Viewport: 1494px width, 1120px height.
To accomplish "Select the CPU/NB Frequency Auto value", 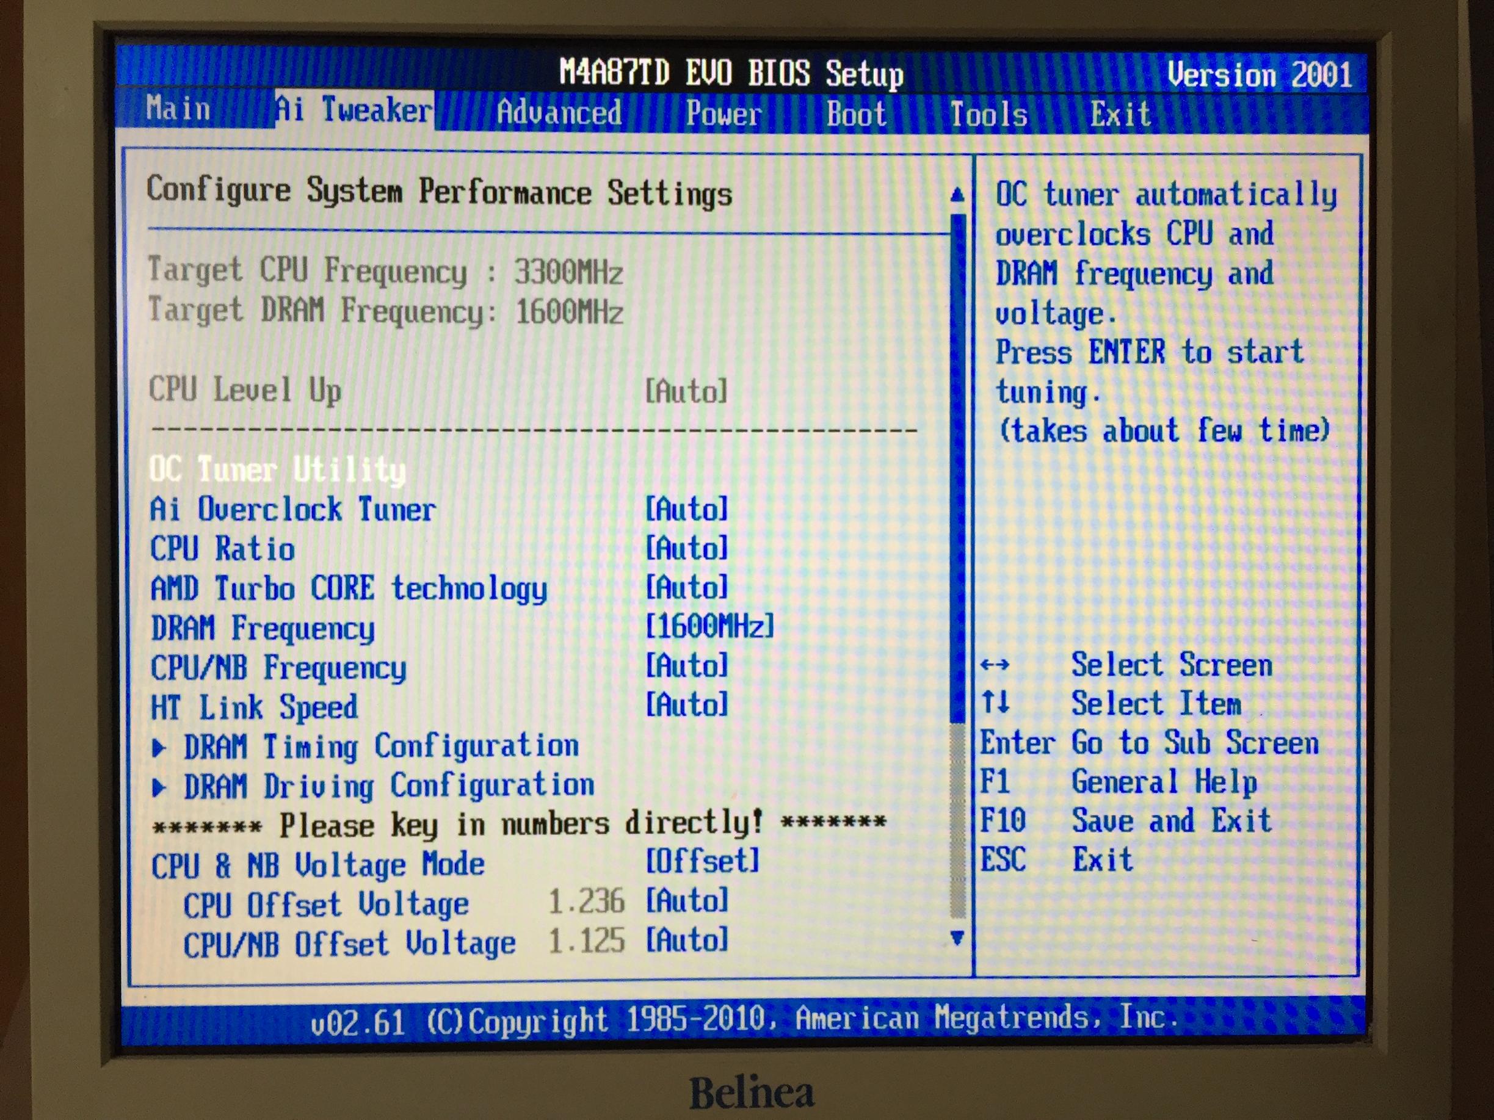I will [x=686, y=667].
